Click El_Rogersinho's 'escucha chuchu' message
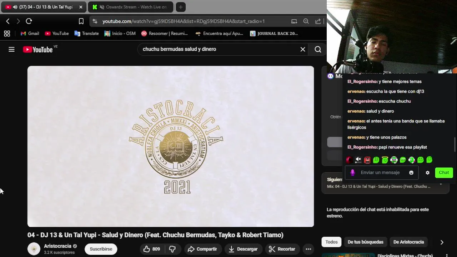The image size is (457, 257). (379, 101)
